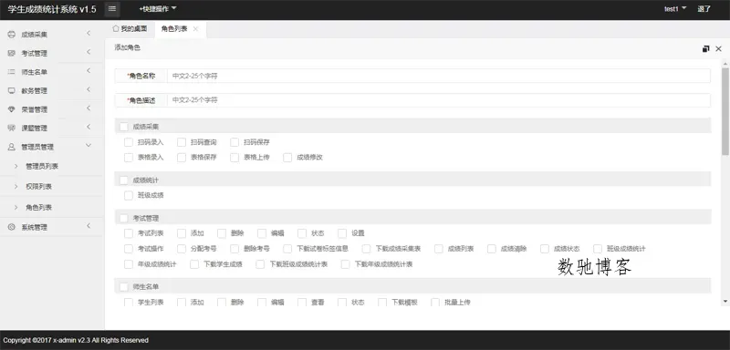This screenshot has height=350, width=730.
Task: Check the 成绩统计 group checkbox
Action: point(124,180)
